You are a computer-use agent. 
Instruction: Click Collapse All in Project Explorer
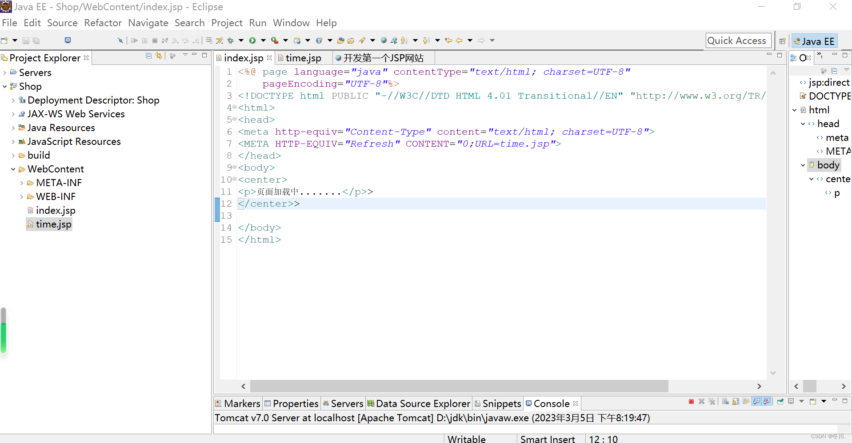(x=149, y=56)
